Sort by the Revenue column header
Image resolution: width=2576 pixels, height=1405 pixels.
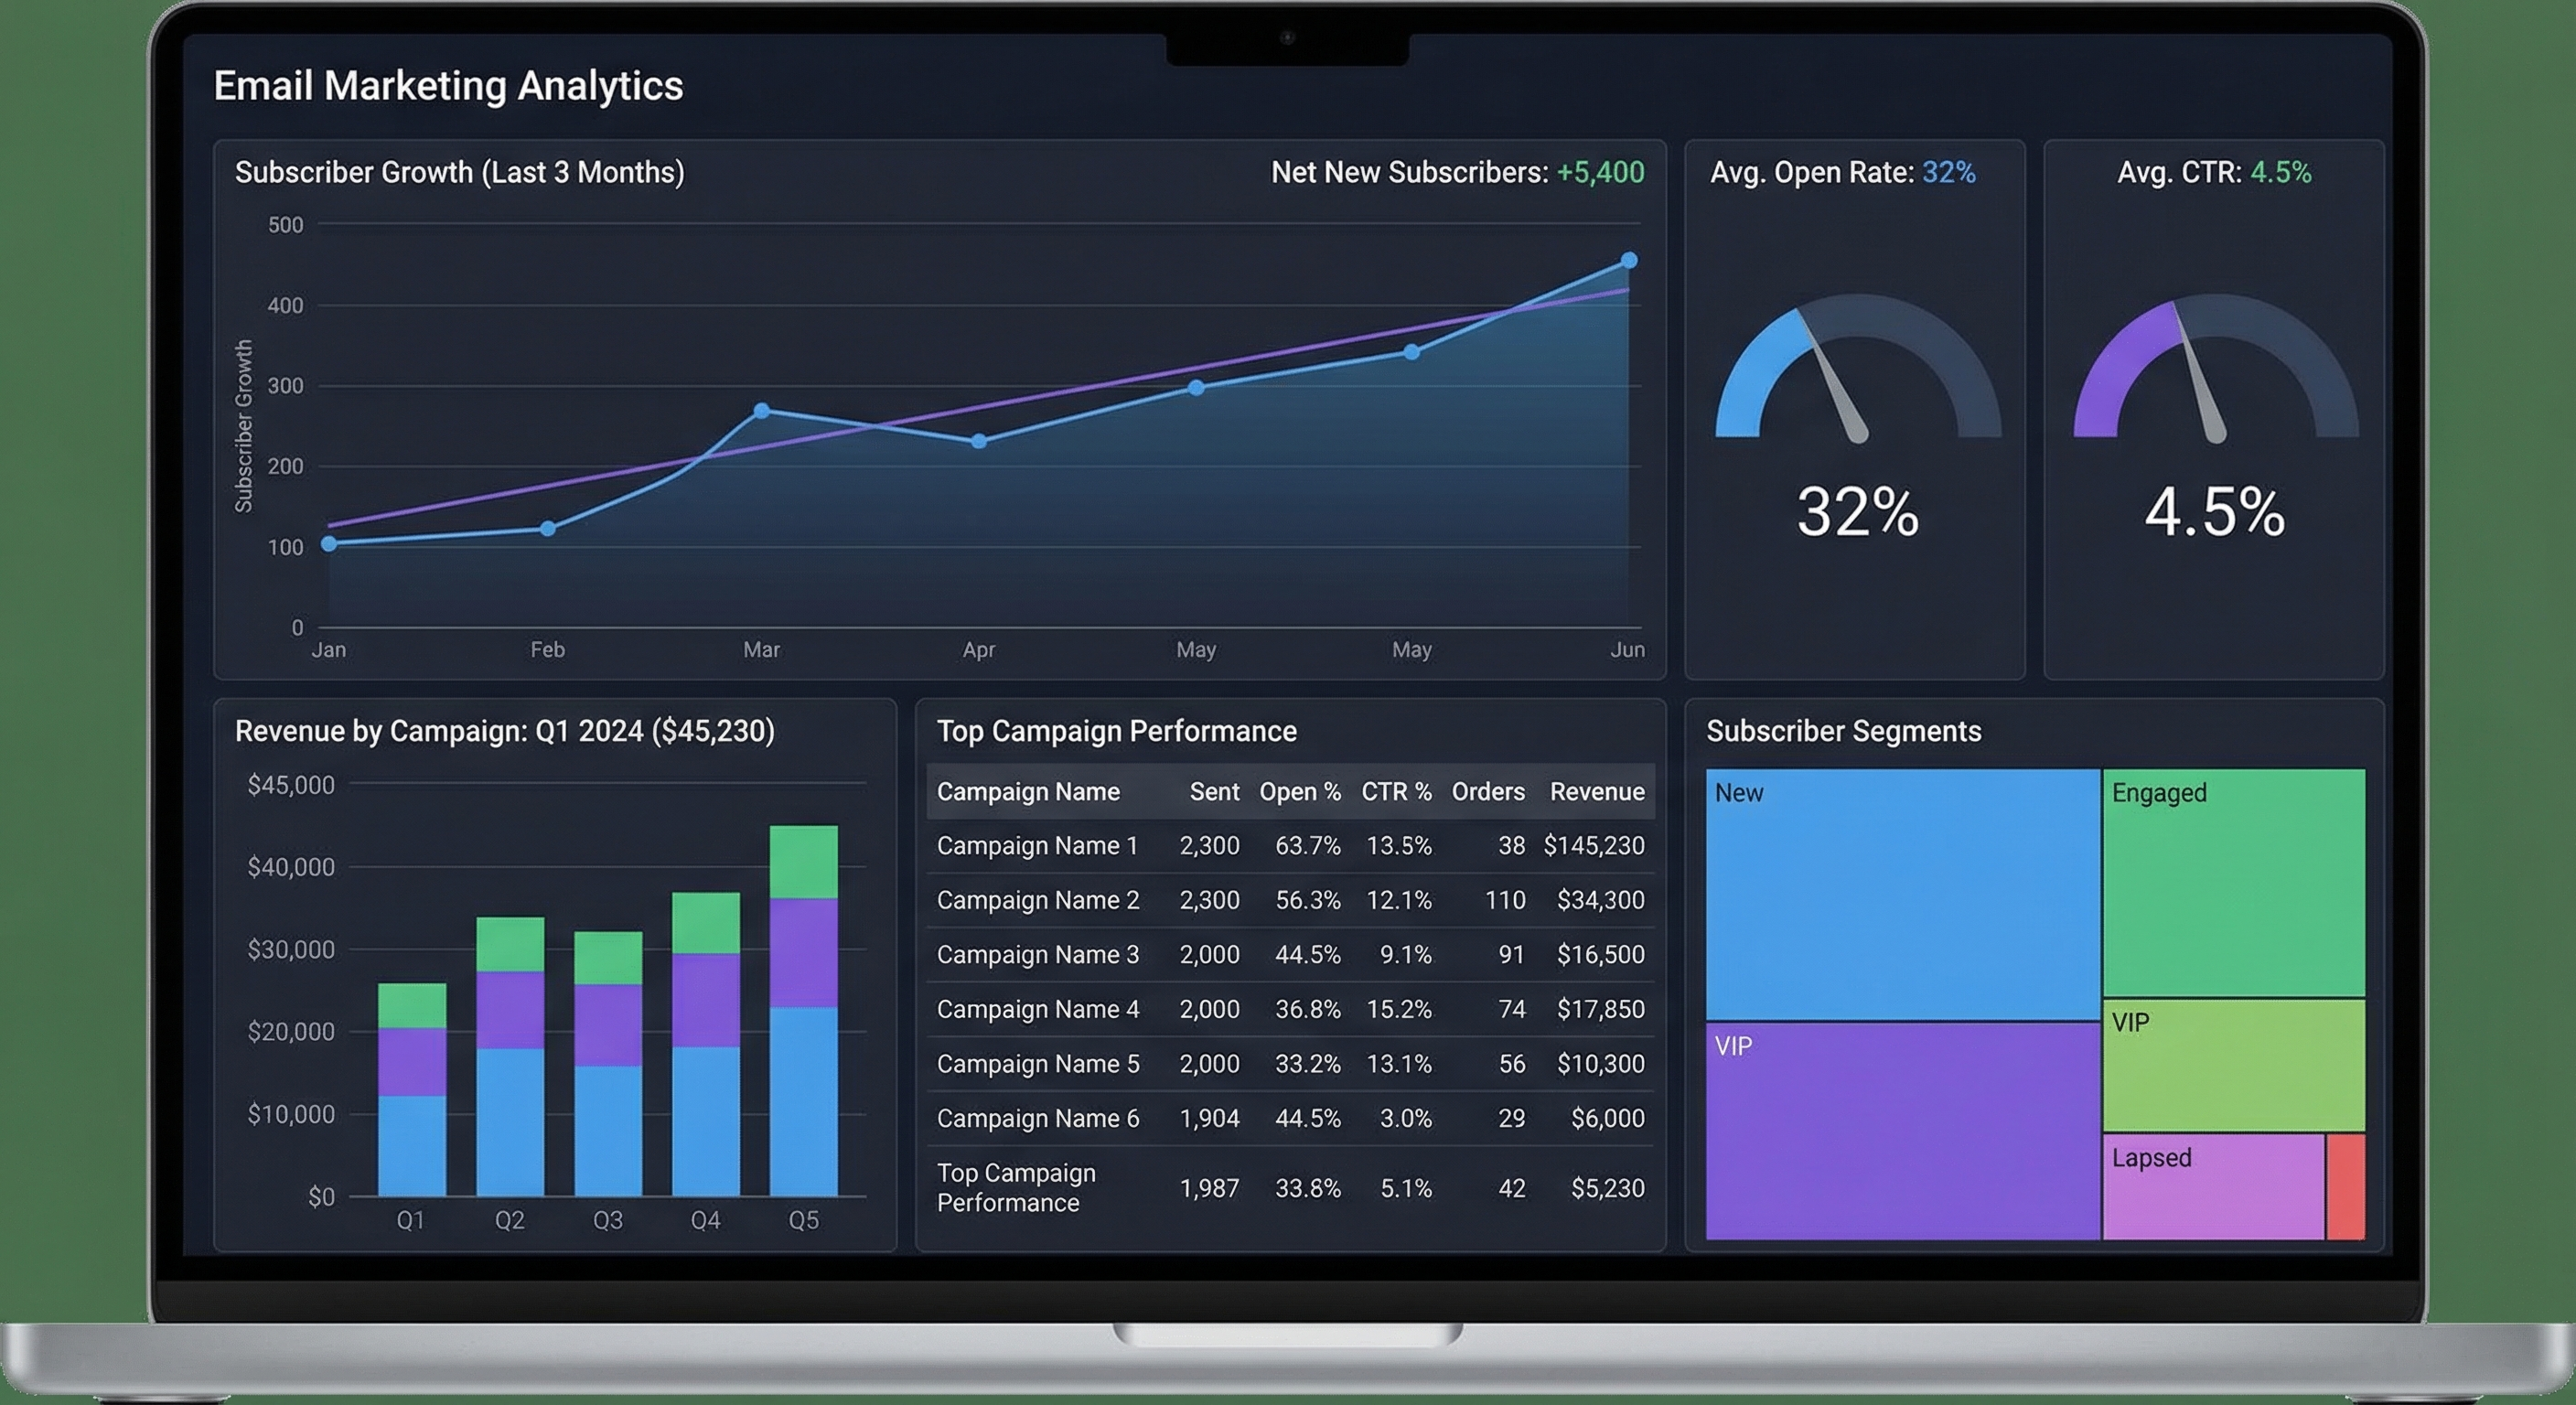point(1597,791)
